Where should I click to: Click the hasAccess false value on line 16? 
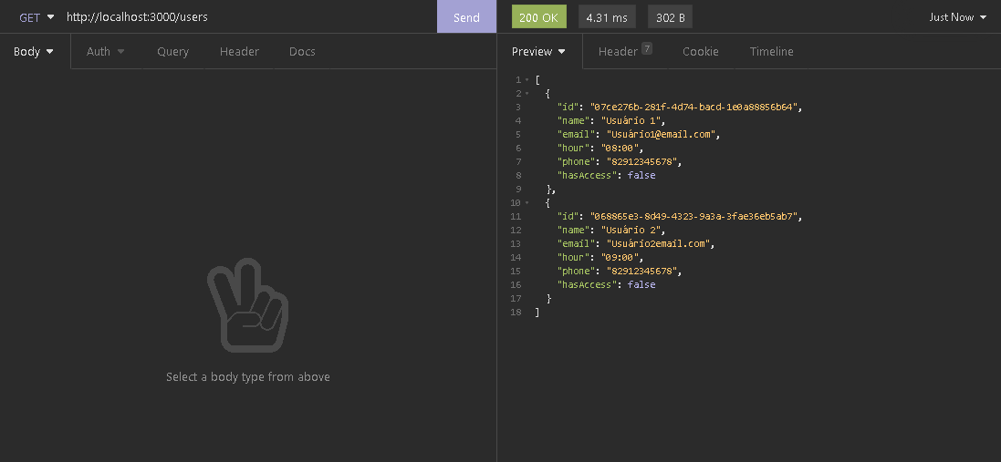pos(641,285)
